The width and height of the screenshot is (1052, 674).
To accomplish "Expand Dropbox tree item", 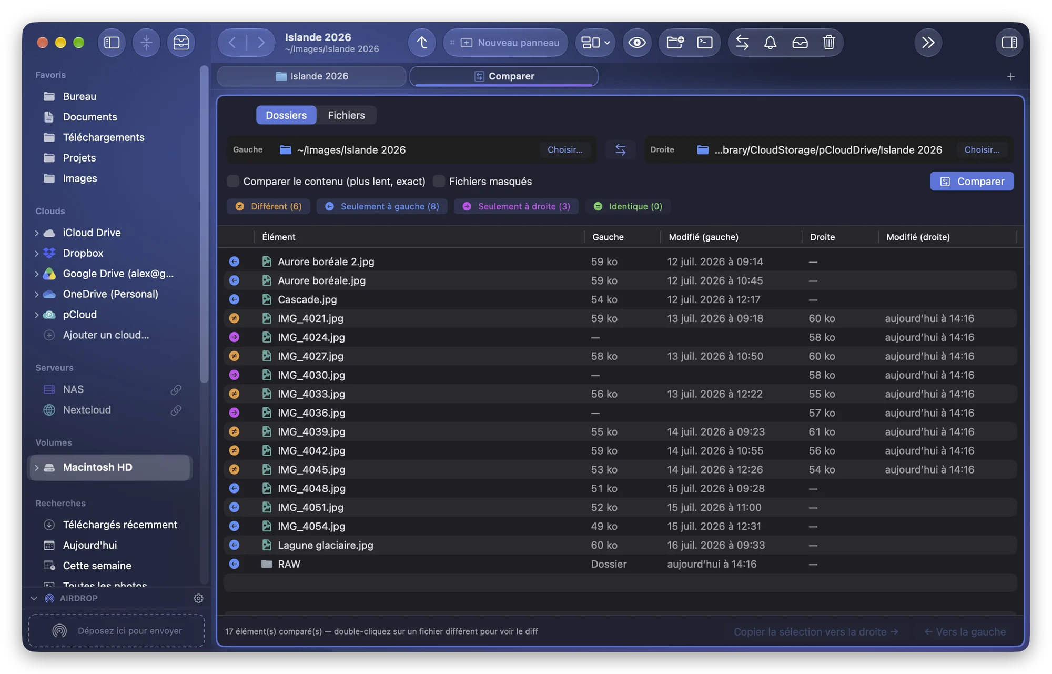I will pos(36,253).
